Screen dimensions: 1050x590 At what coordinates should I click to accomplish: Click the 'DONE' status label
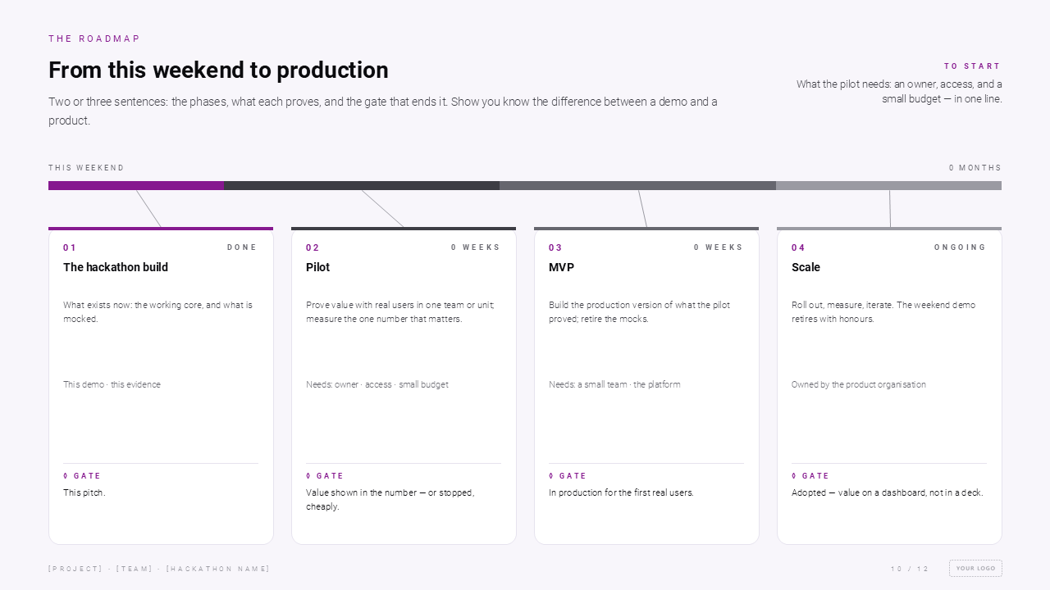(242, 247)
